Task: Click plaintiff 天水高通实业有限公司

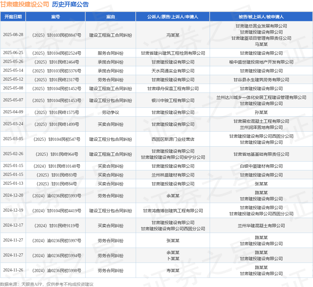Action: click(x=173, y=71)
